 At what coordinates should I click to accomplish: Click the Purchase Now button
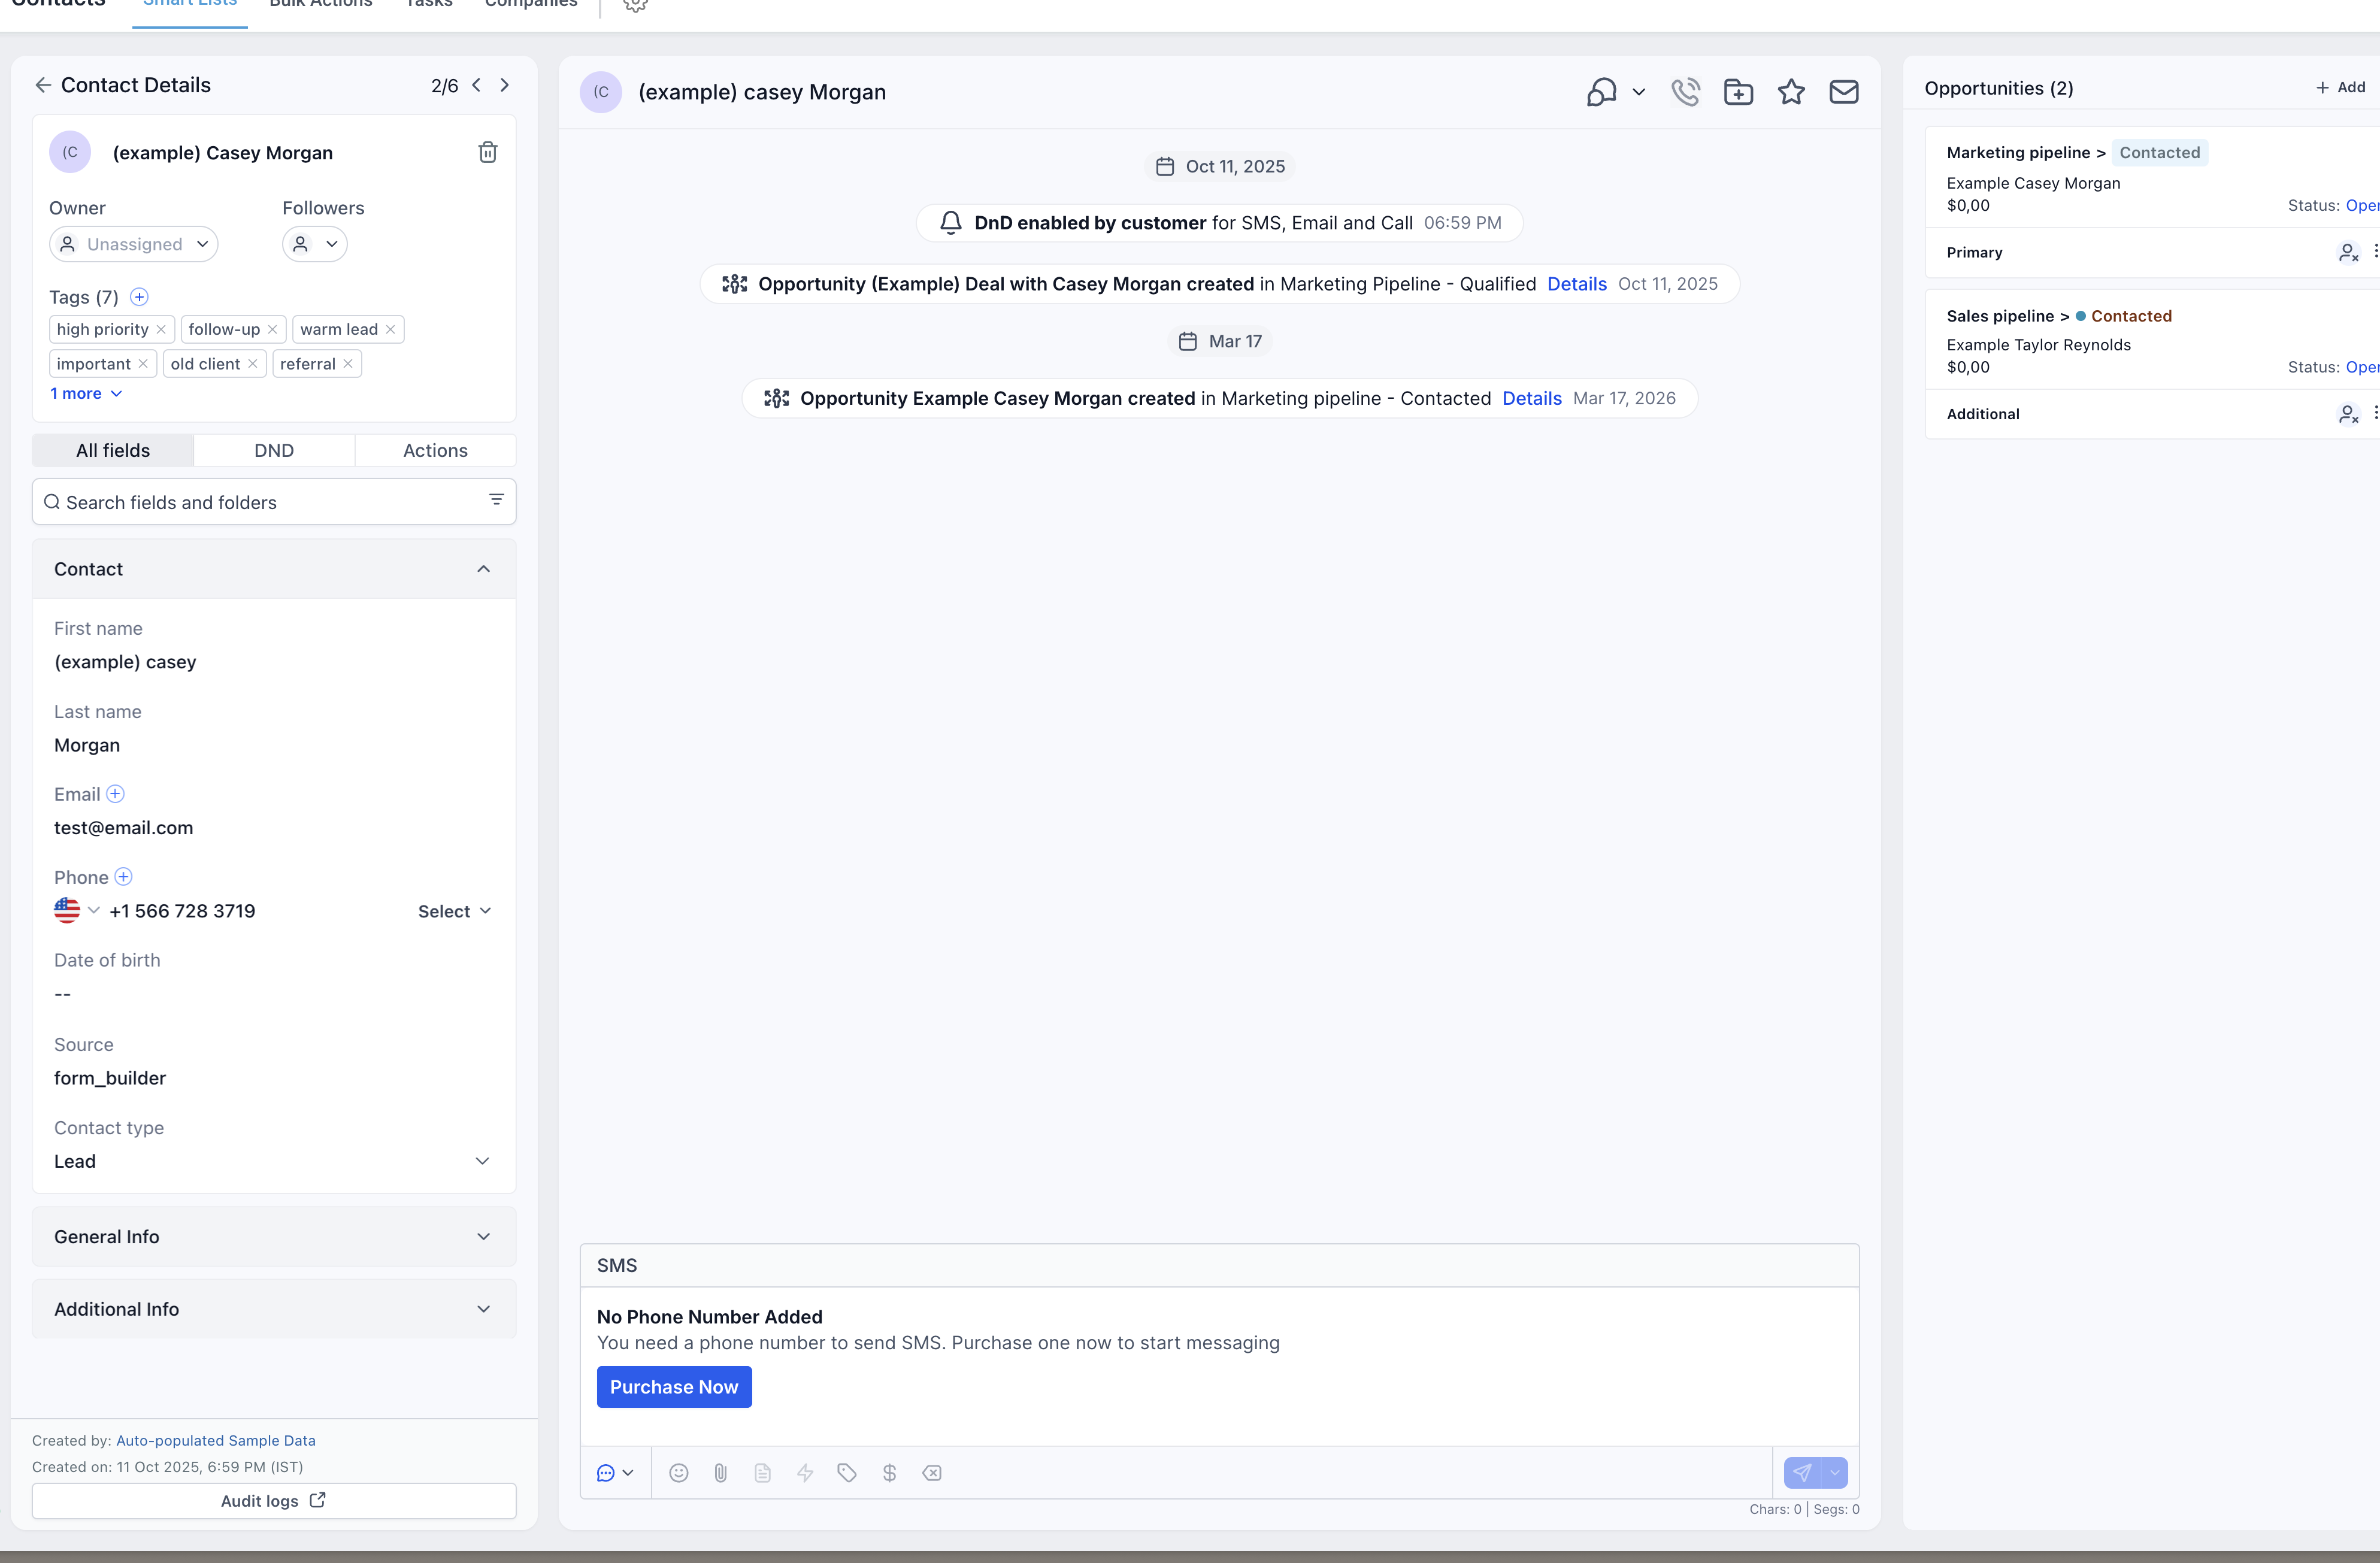(673, 1387)
